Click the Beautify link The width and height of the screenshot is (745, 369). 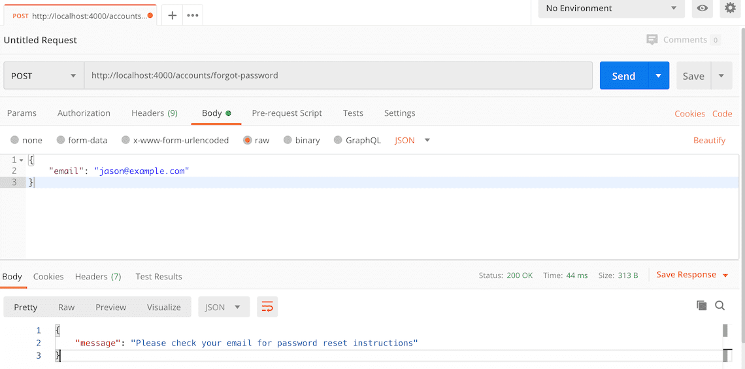click(x=709, y=140)
